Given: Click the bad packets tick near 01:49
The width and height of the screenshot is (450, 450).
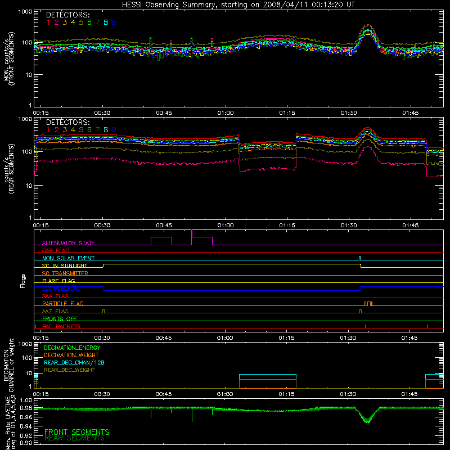Looking at the screenshot, I should pyautogui.click(x=427, y=326).
